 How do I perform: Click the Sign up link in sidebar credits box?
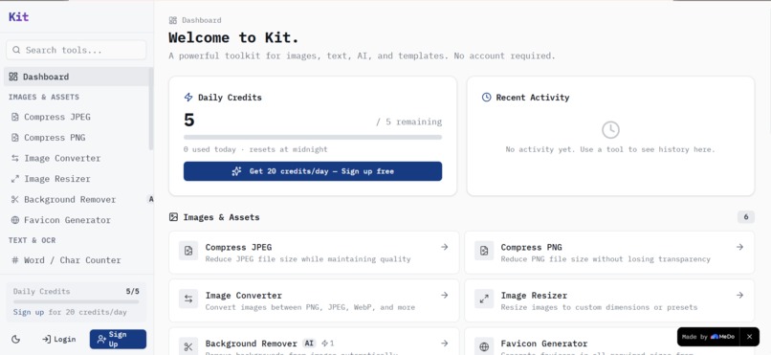coord(29,312)
